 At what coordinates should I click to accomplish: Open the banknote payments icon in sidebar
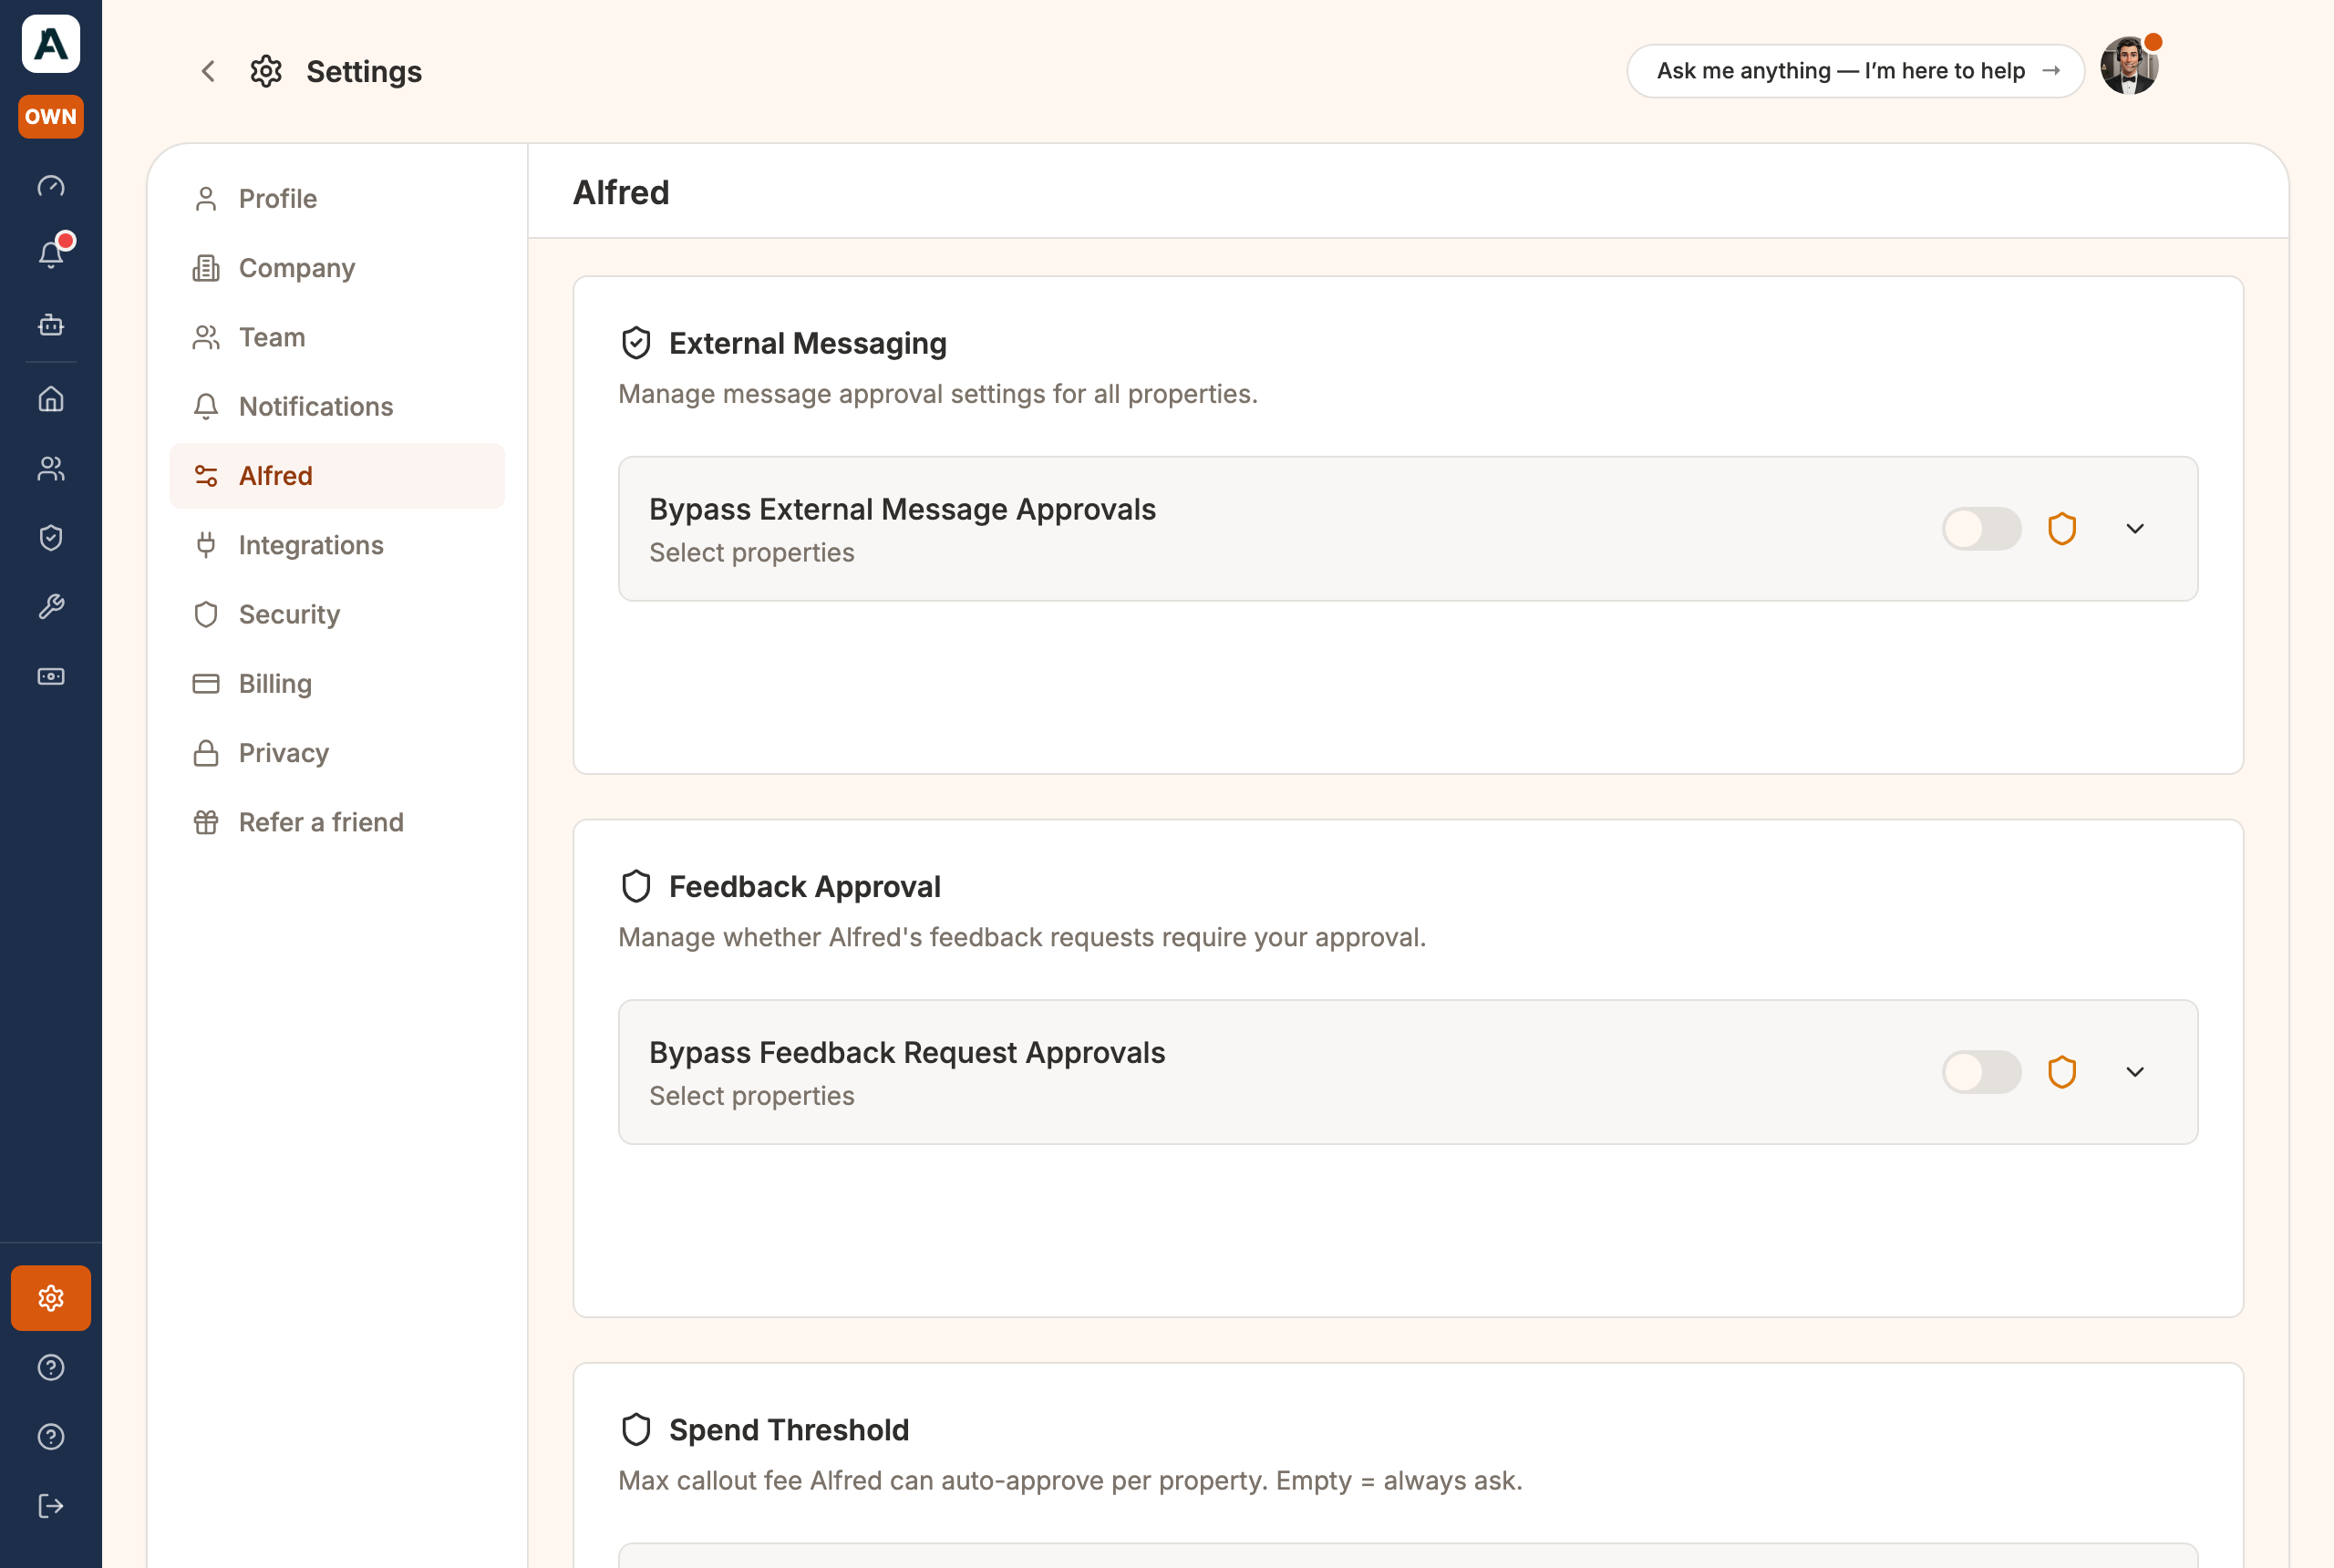(x=51, y=677)
